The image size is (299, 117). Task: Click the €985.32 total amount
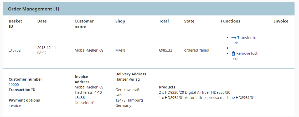(166, 50)
